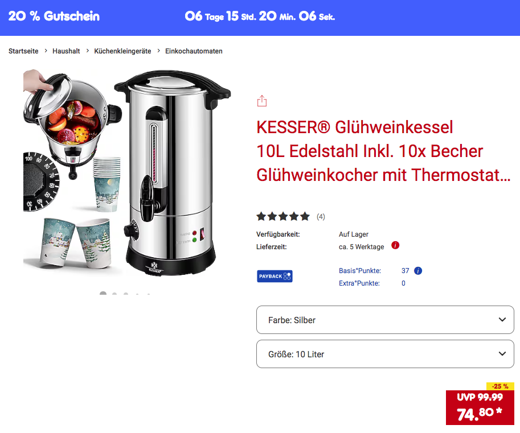Open the Einkochautomaten breadcrumb link
This screenshot has height=433, width=520.
tap(194, 51)
